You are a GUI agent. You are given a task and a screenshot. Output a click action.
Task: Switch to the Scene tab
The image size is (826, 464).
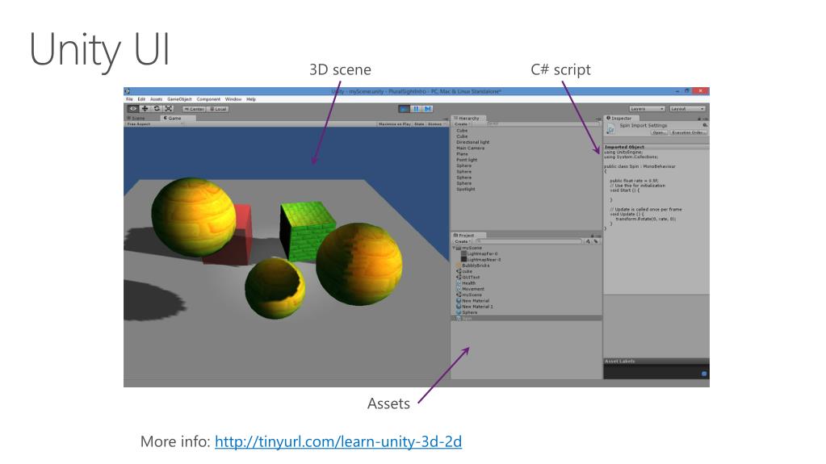point(136,119)
